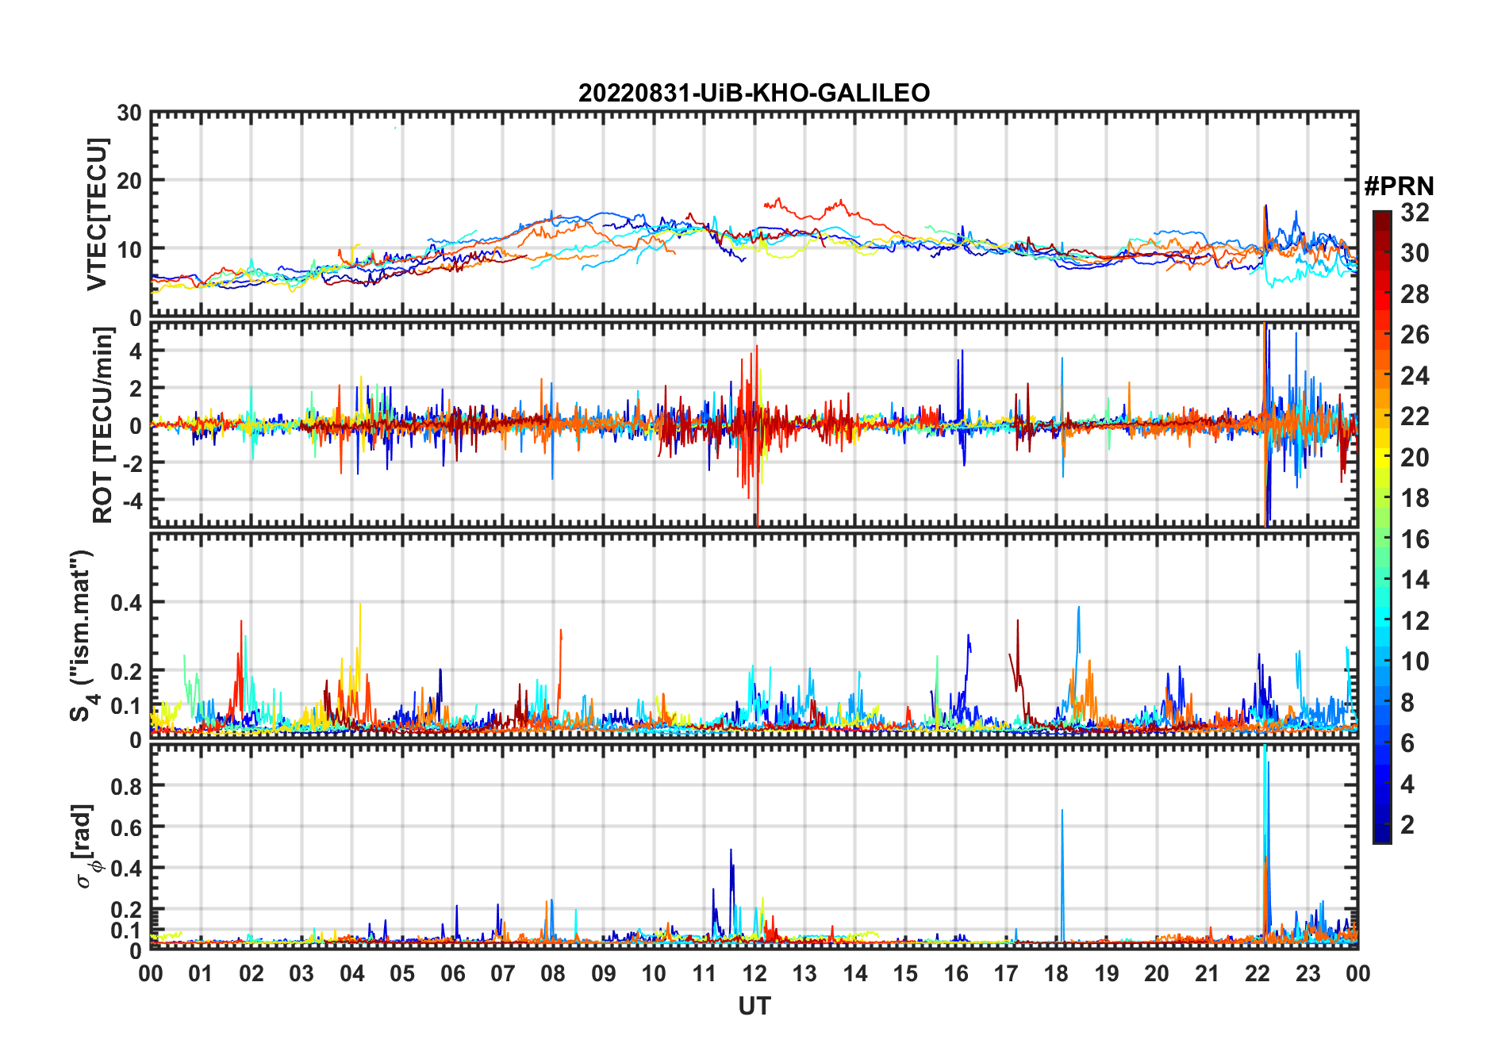
Task: Click colorbar tick label 28
Action: coord(1415,294)
